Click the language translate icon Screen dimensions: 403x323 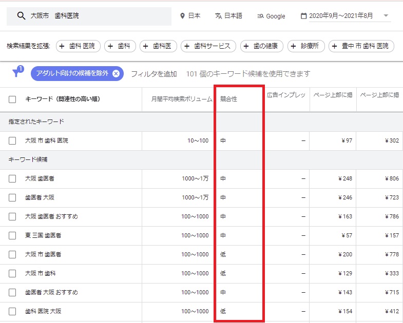coord(219,16)
